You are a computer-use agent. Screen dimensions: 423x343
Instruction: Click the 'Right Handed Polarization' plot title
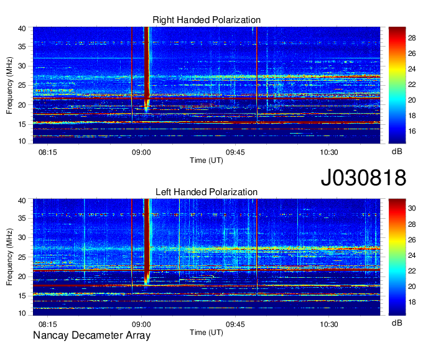[x=207, y=20]
